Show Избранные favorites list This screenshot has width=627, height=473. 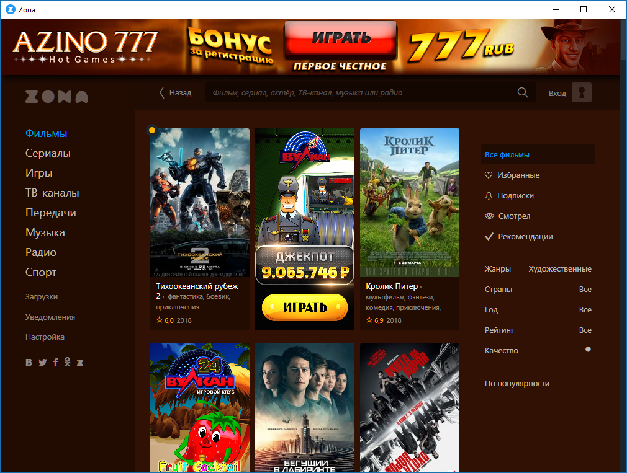[518, 175]
